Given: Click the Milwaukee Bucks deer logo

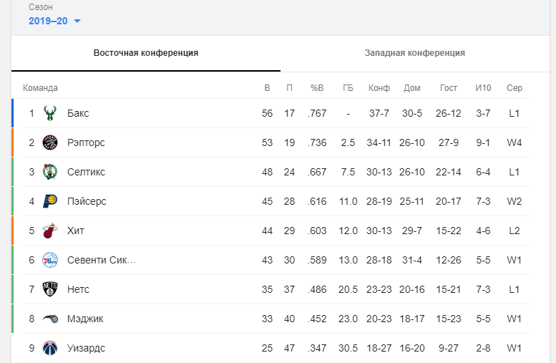Looking at the screenshot, I should 50,113.
